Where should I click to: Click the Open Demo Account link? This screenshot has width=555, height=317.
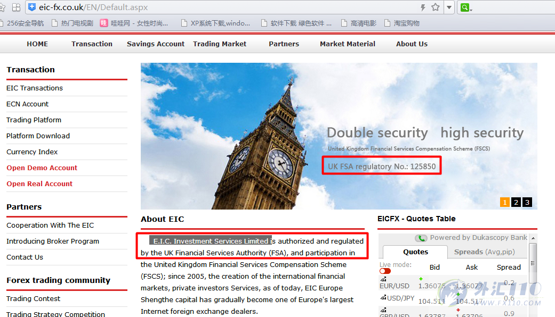point(42,168)
